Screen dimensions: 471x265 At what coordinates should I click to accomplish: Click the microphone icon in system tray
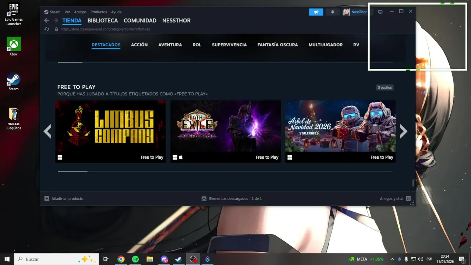point(406,259)
